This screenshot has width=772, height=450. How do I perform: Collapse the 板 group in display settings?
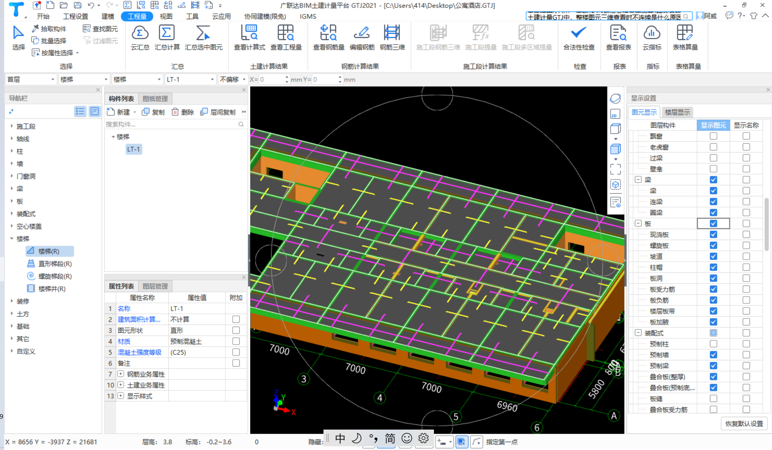click(638, 223)
